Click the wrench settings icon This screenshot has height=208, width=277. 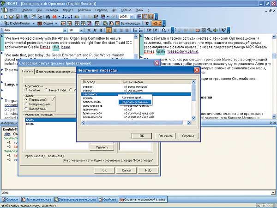(x=210, y=30)
